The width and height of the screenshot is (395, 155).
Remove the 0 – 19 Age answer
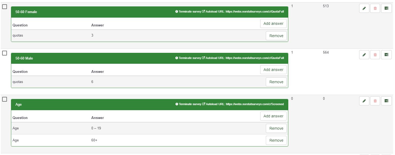[x=276, y=128]
